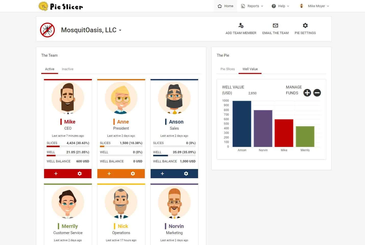Open the Mike Moyer user menu
Image resolution: width=365 pixels, height=245 pixels.
pos(315,6)
